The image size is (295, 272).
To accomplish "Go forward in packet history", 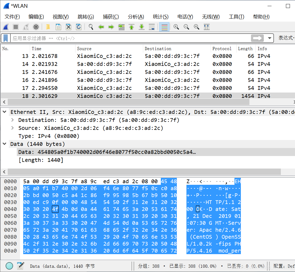I will 111,27.
